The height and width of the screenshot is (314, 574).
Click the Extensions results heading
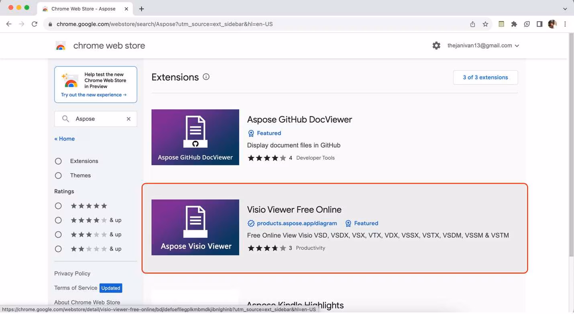coord(175,77)
